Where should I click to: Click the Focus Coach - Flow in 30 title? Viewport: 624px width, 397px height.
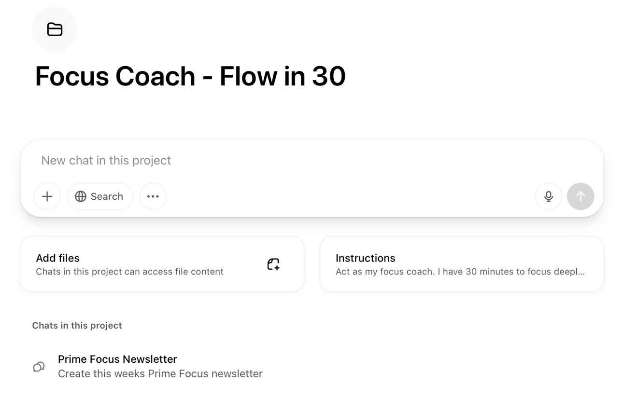(x=190, y=76)
